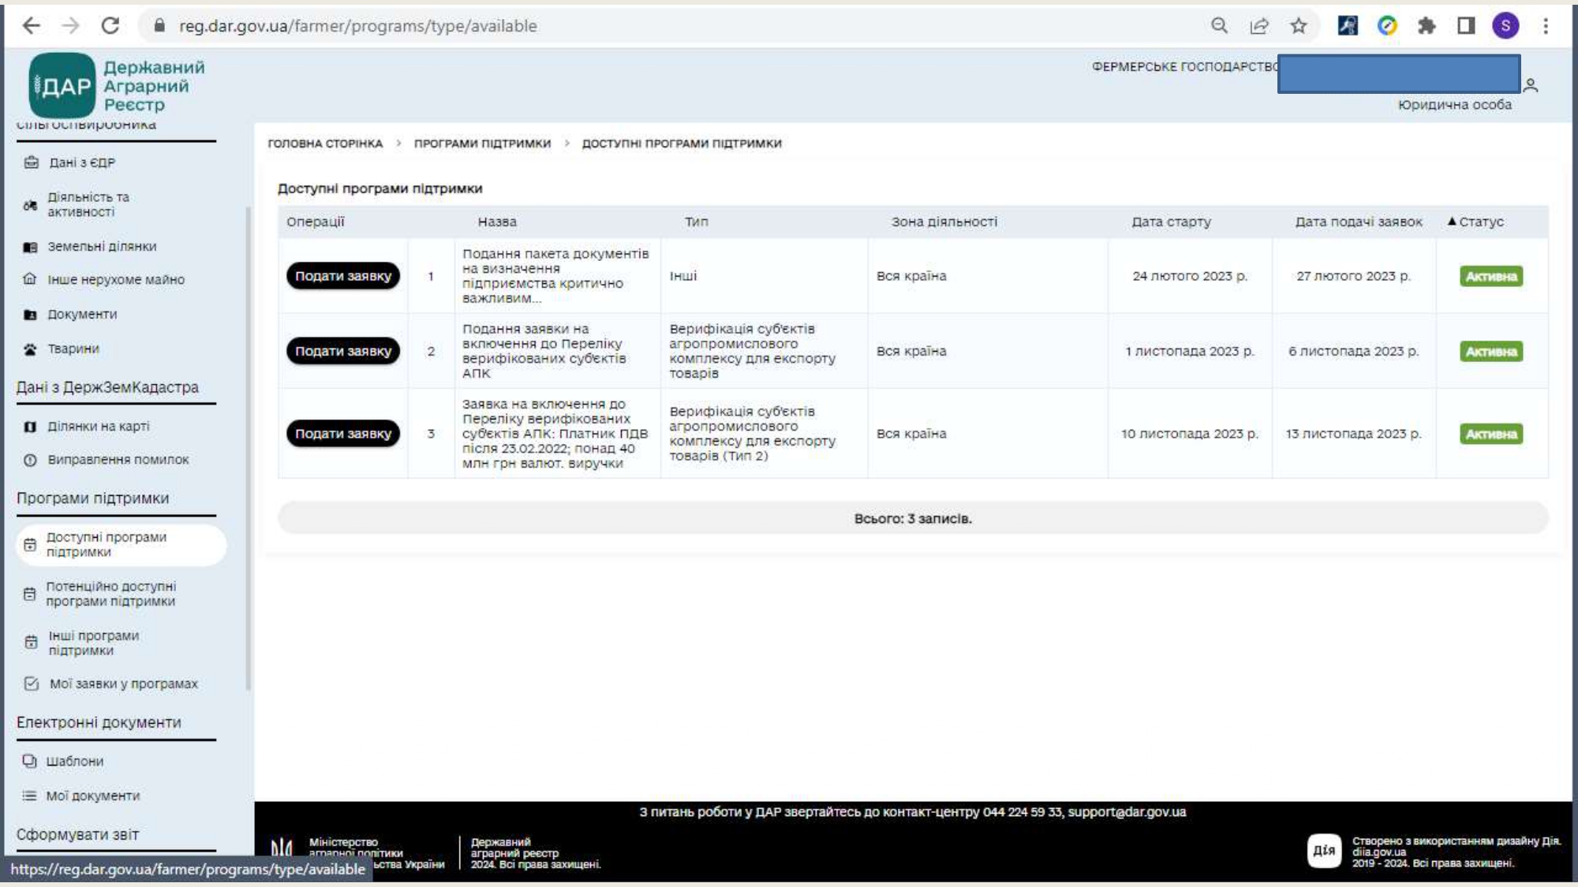
Task: Click the user profile icon
Action: click(1531, 85)
